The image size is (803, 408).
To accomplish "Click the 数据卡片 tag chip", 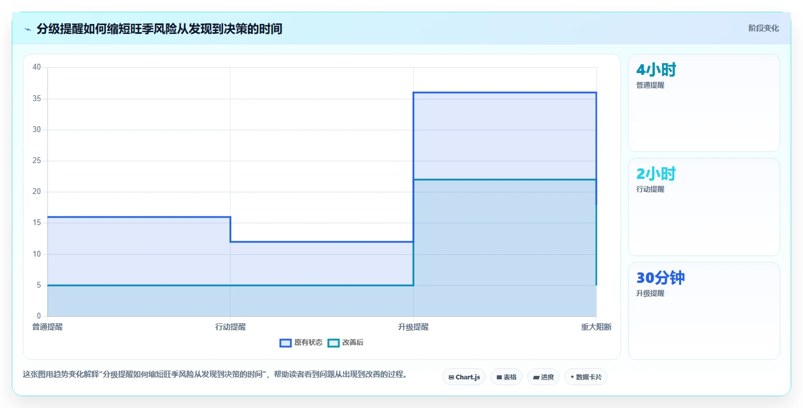I will tap(586, 377).
